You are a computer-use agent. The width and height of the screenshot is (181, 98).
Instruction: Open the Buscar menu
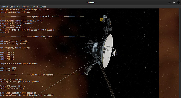point(25,7)
